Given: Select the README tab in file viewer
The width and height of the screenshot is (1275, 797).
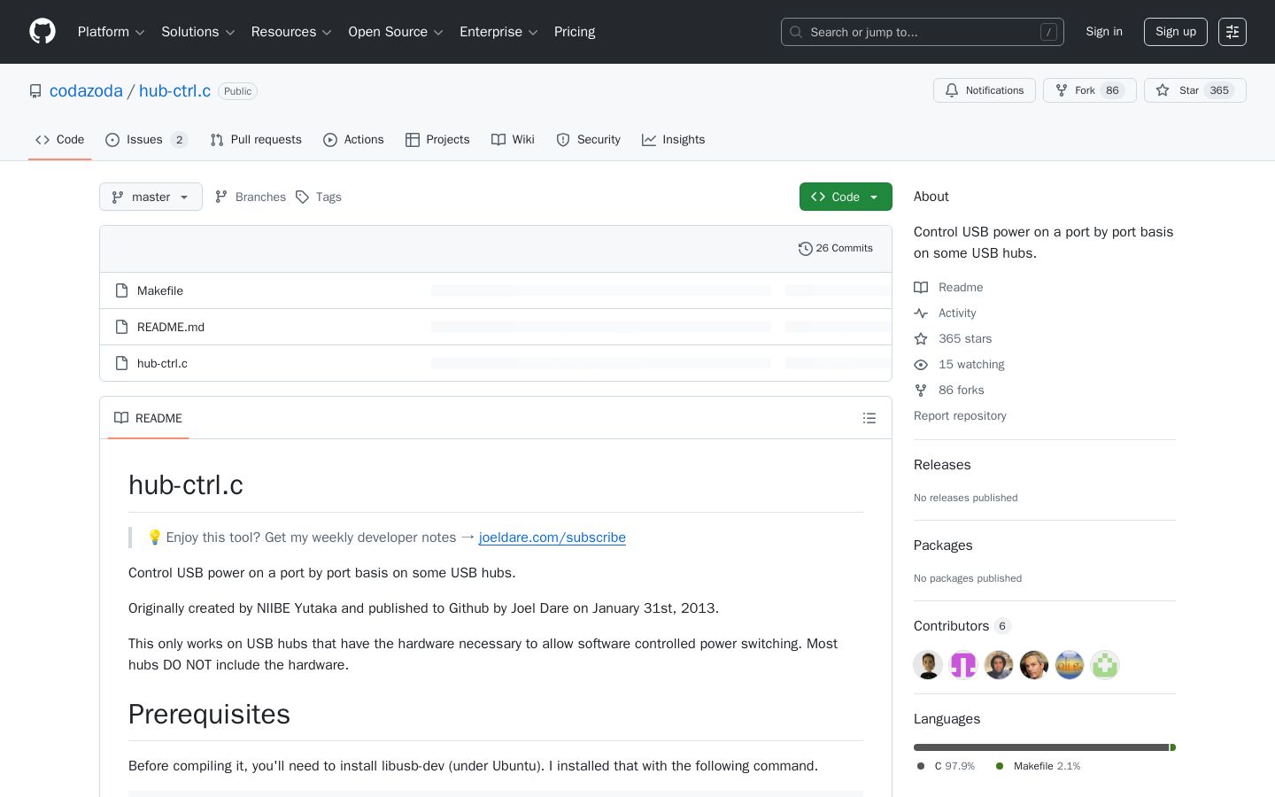Looking at the screenshot, I should pos(148,418).
